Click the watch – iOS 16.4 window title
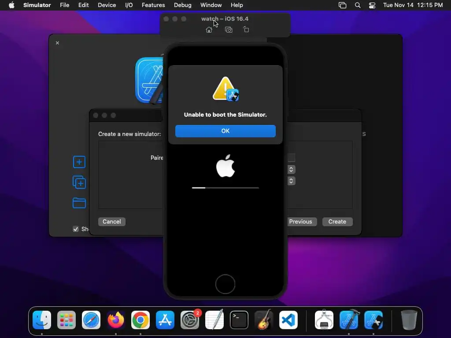Viewport: 451px width, 338px height. 225,18
